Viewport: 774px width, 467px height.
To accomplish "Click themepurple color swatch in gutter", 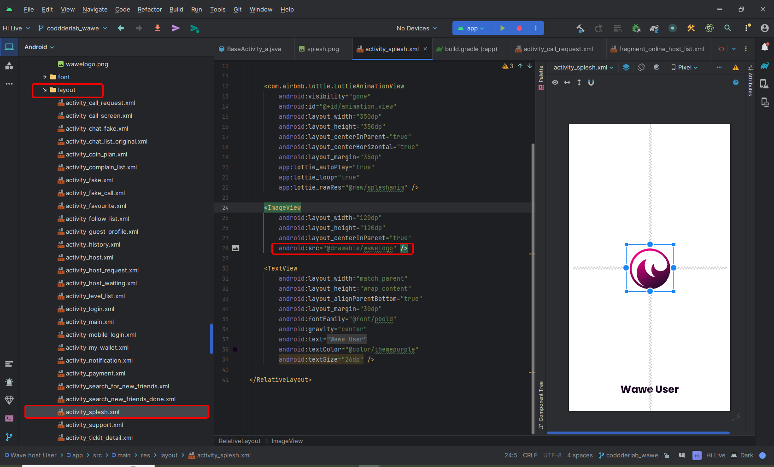I will [235, 350].
